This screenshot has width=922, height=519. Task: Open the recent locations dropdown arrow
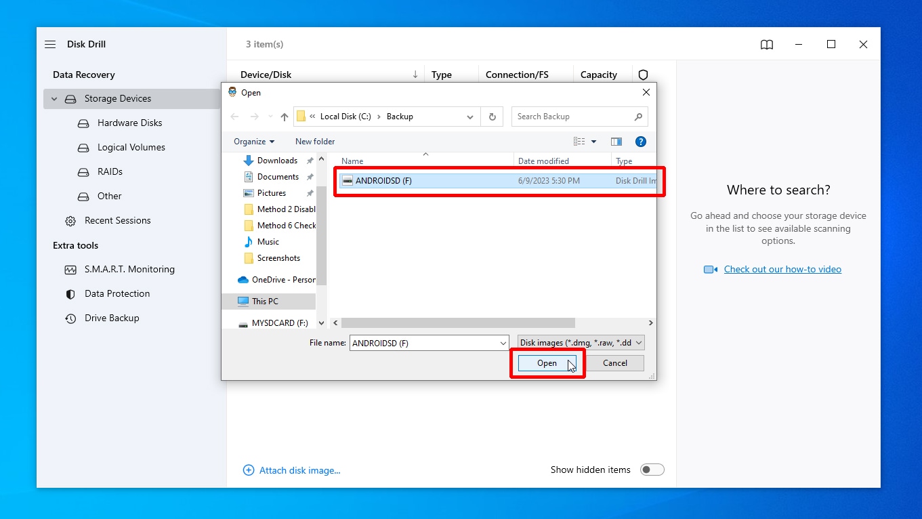pyautogui.click(x=270, y=117)
